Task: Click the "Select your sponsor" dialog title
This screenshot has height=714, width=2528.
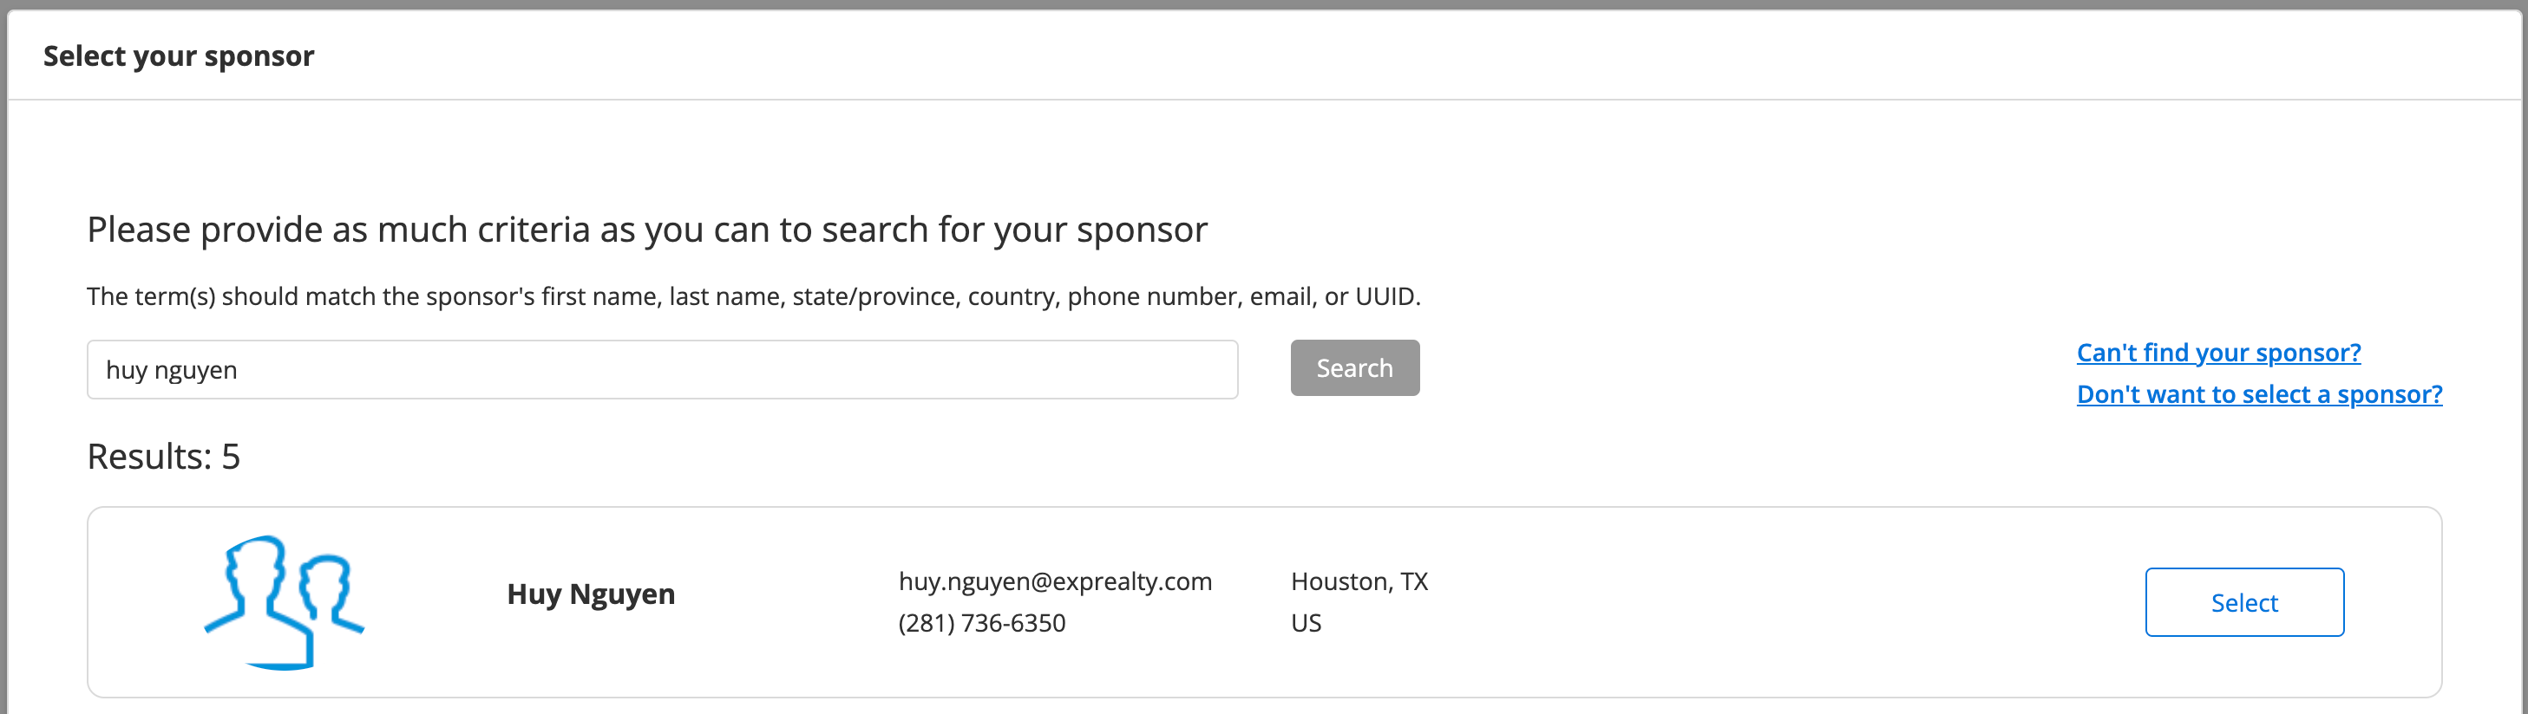Action: (179, 56)
